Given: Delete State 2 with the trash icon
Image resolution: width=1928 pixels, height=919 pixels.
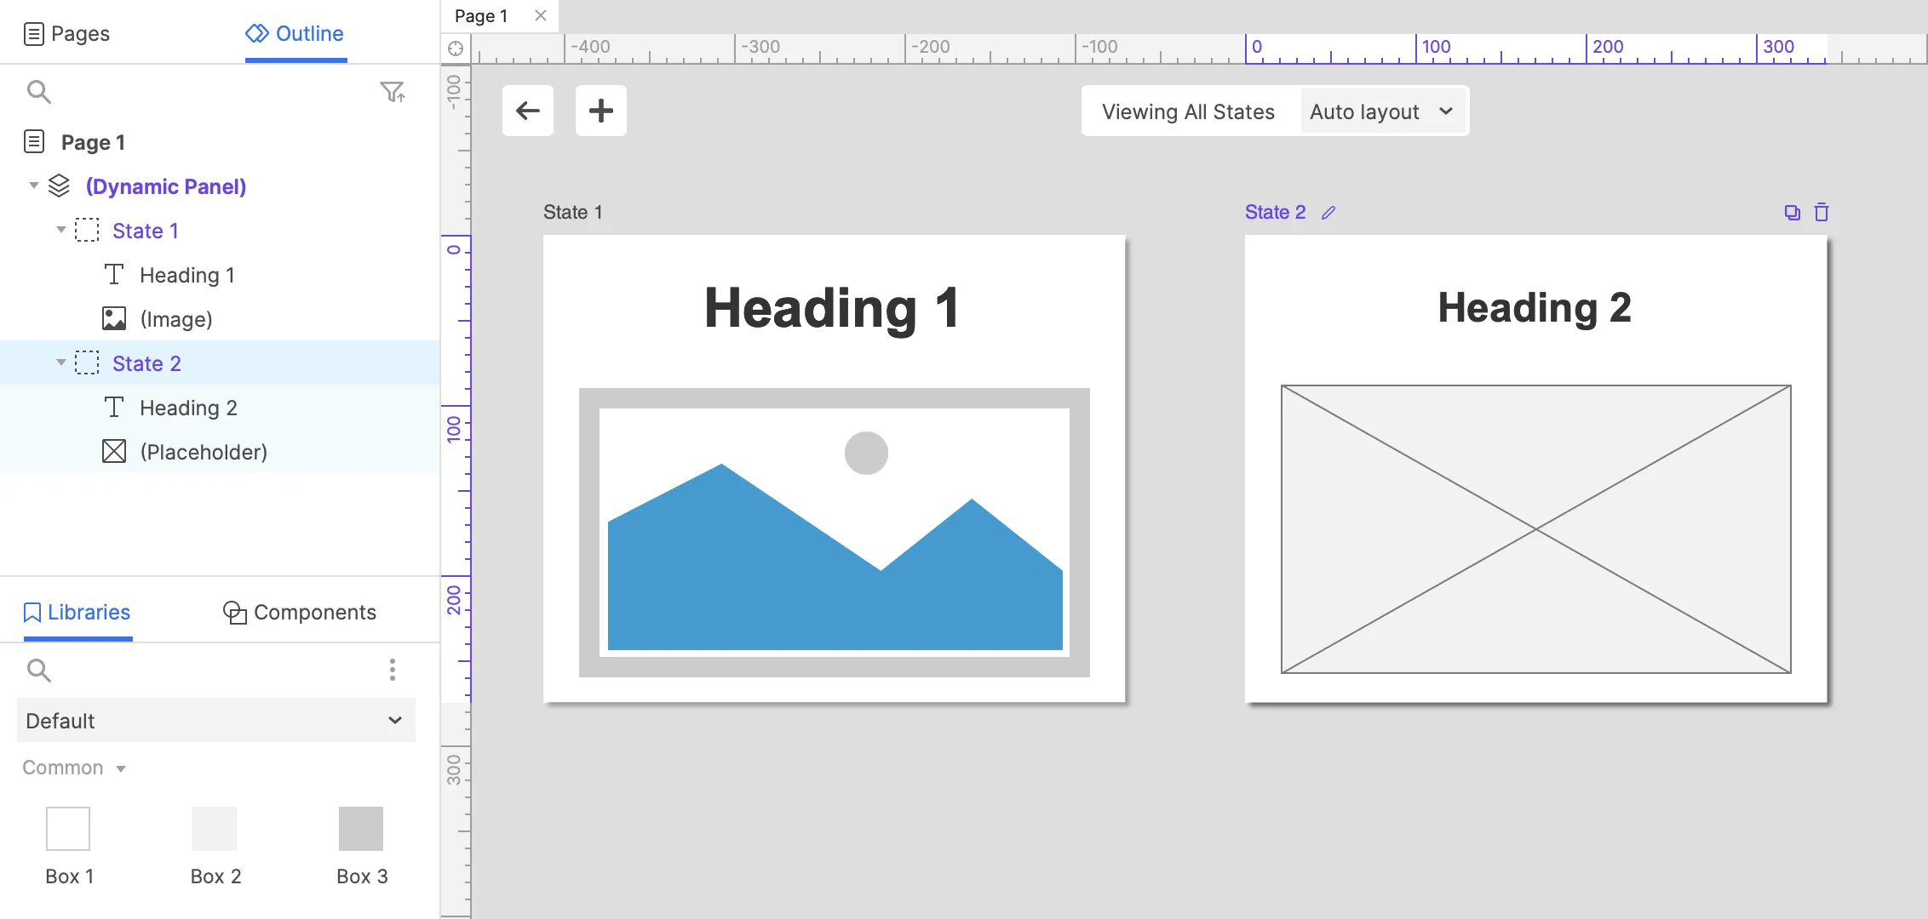Looking at the screenshot, I should pos(1822,213).
